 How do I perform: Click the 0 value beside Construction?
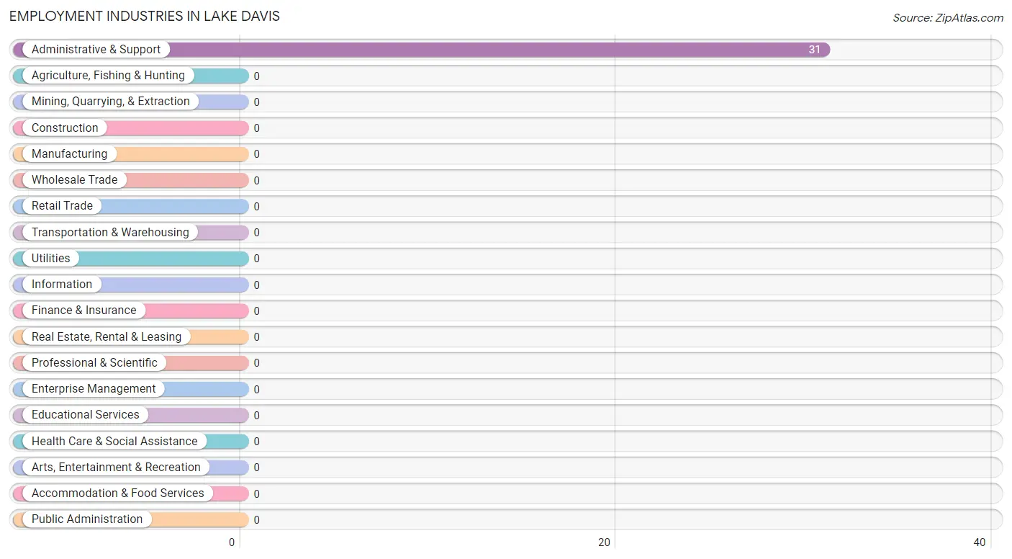click(256, 128)
